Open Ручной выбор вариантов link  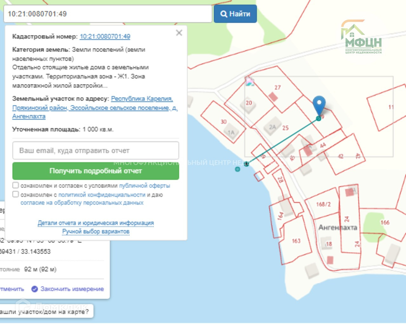(96, 231)
